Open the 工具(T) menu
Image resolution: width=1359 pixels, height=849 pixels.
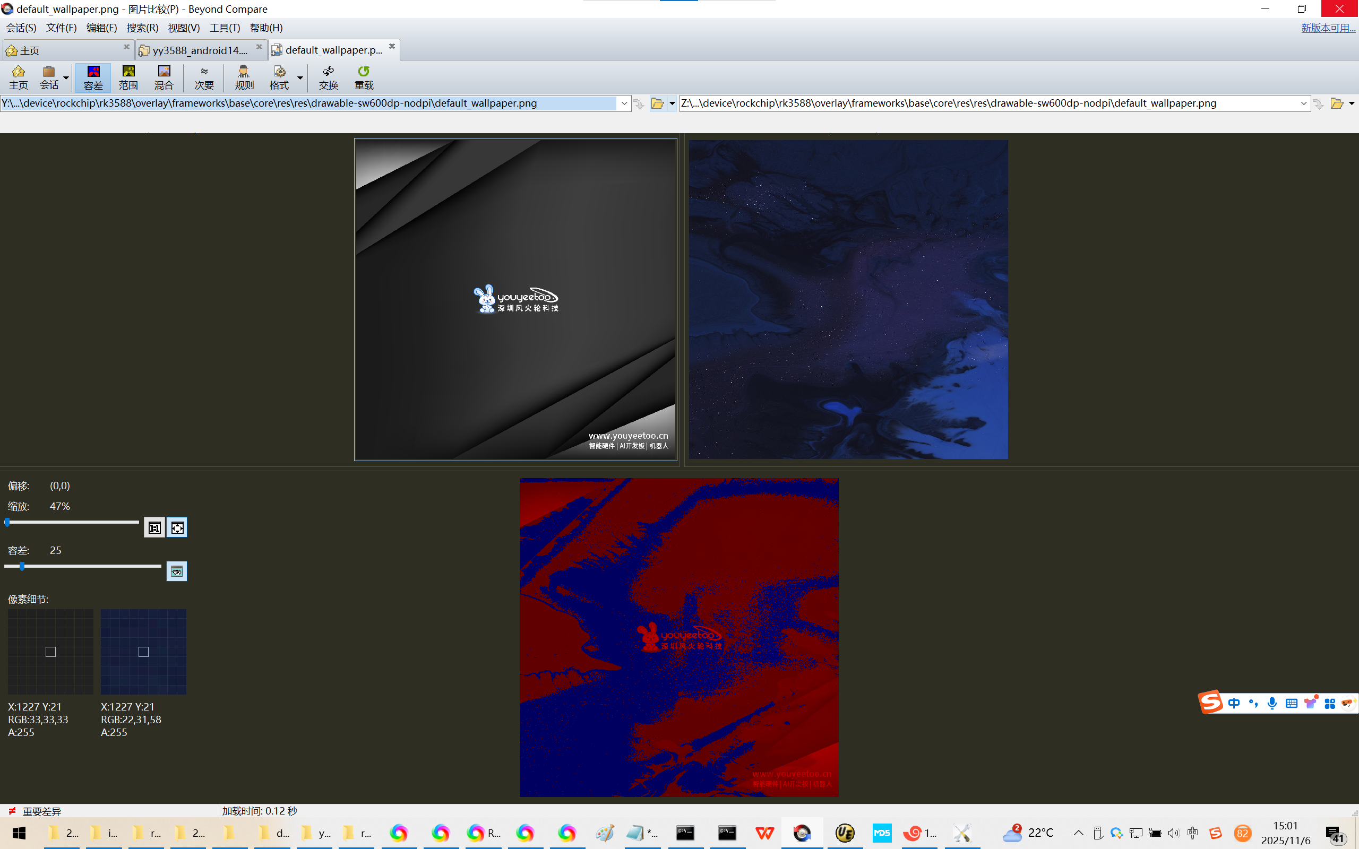click(x=225, y=28)
